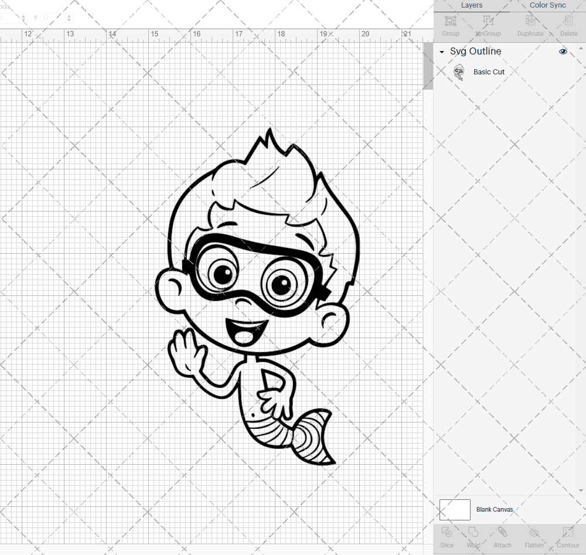586x555 pixels.
Task: Select the Svg Outline group name
Action: point(475,51)
